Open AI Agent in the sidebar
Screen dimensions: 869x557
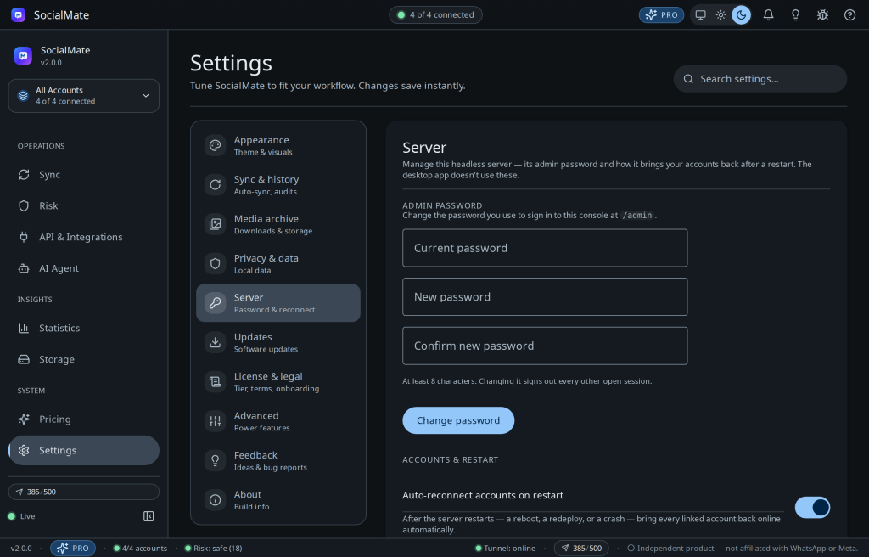tap(84, 268)
